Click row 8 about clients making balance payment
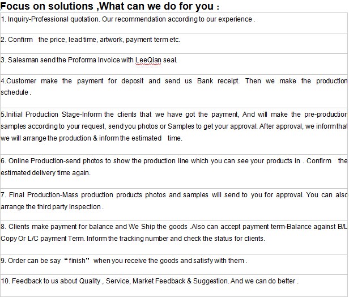Image resolution: width=349 pixels, height=297 pixels. pyautogui.click(x=174, y=237)
